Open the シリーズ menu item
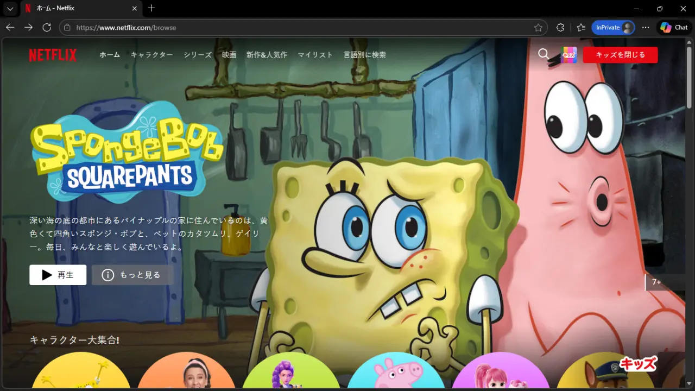 pyautogui.click(x=198, y=55)
